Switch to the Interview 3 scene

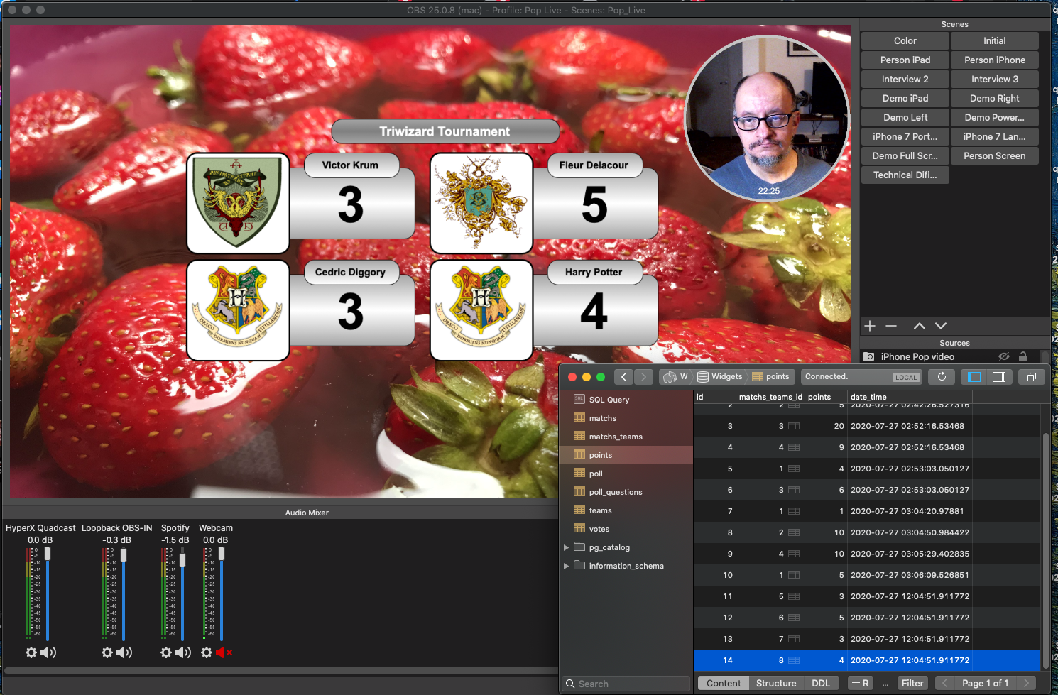[x=995, y=80]
